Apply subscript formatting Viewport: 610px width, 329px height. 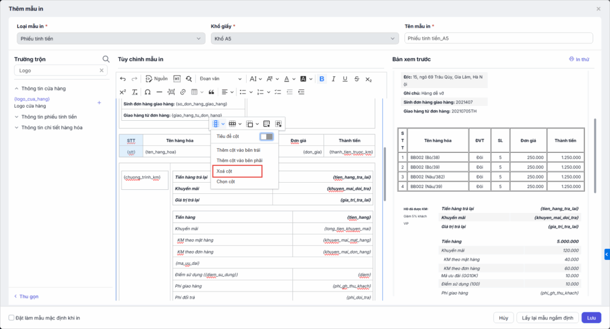(x=368, y=79)
